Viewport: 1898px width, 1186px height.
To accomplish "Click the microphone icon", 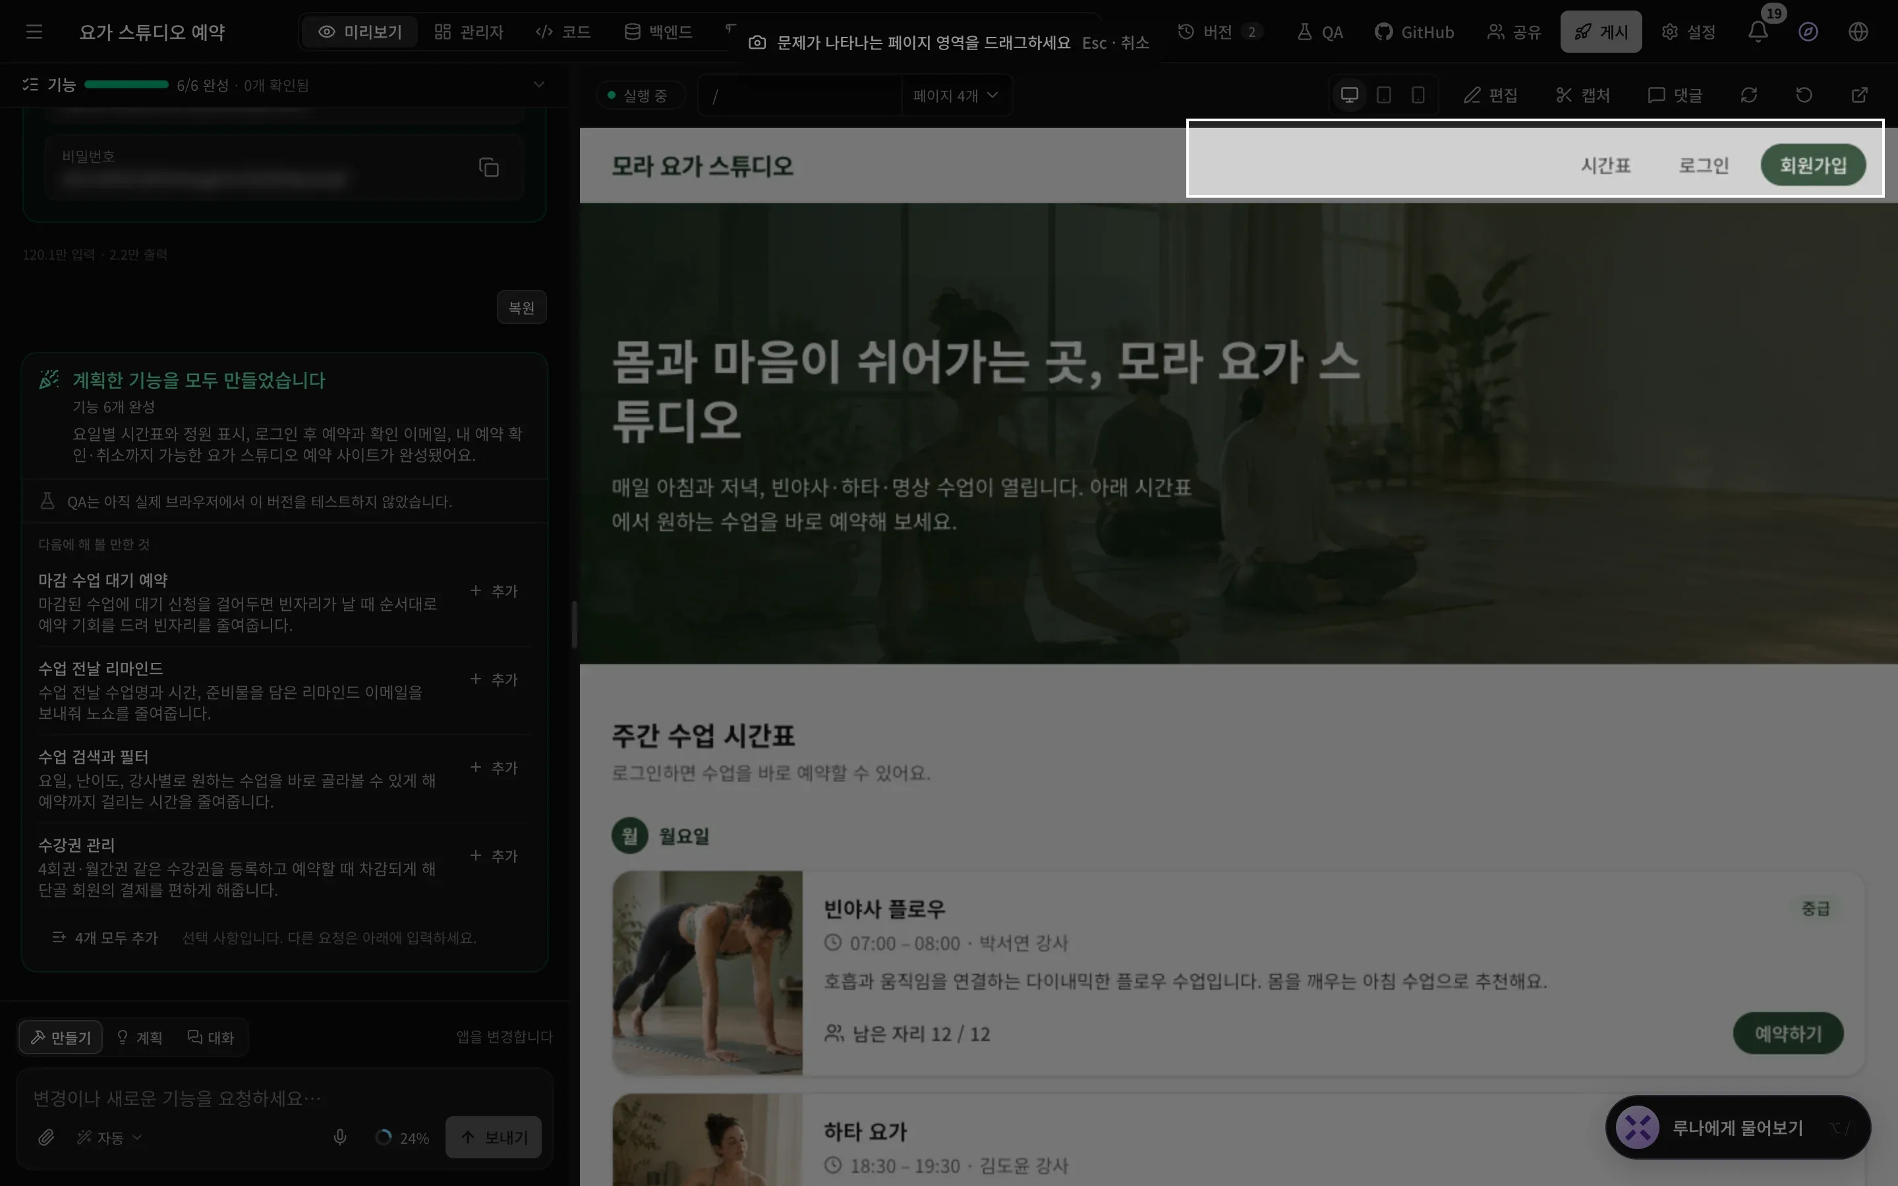I will click(x=339, y=1137).
